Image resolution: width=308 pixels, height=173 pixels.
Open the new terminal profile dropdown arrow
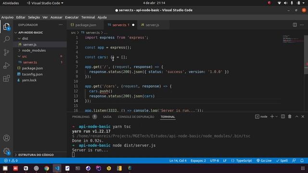click(x=277, y=116)
